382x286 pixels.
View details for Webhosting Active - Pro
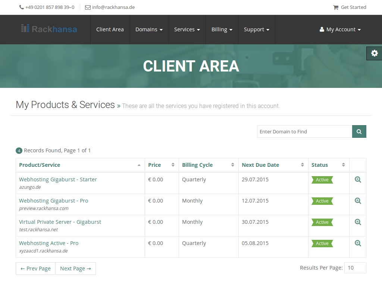[x=358, y=243]
